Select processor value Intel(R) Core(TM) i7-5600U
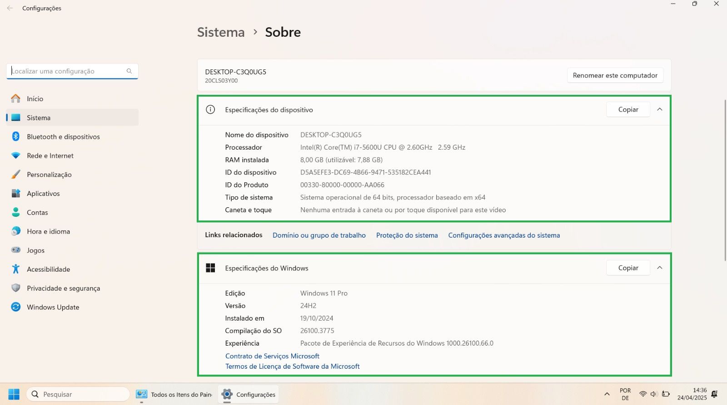Image resolution: width=727 pixels, height=405 pixels. point(383,147)
